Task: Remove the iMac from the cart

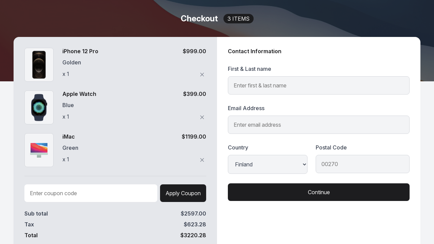Action: [x=202, y=160]
